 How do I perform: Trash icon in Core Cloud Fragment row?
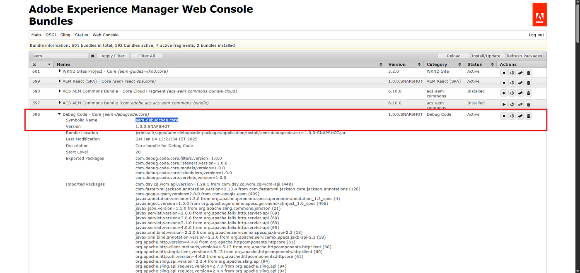pos(529,93)
